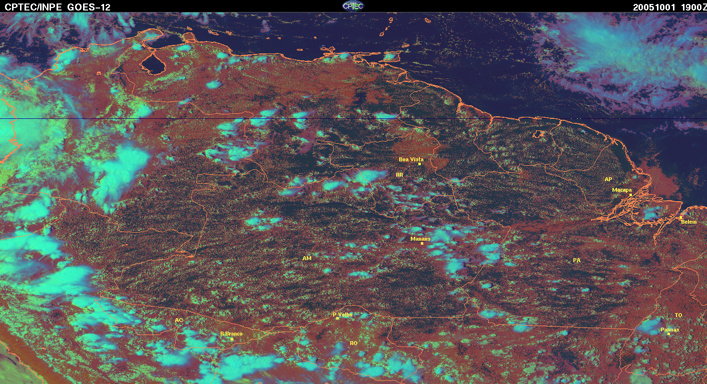The height and width of the screenshot is (384, 707).
Task: Click the Macapa city label
Action: [x=622, y=190]
